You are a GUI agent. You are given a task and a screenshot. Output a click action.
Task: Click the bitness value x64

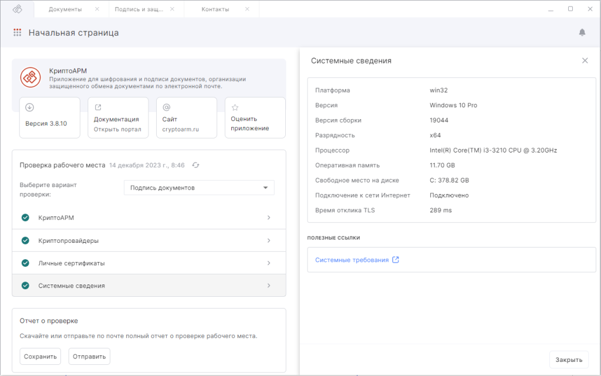coord(435,135)
